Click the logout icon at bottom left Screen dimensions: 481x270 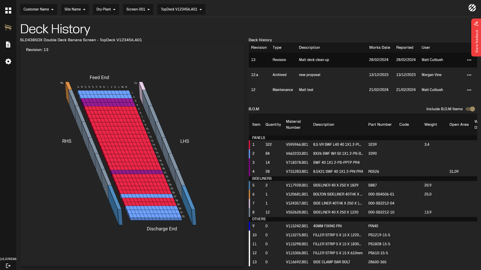[x=8, y=266]
